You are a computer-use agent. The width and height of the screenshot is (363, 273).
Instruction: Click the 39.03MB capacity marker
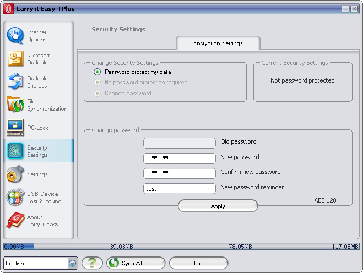click(121, 247)
